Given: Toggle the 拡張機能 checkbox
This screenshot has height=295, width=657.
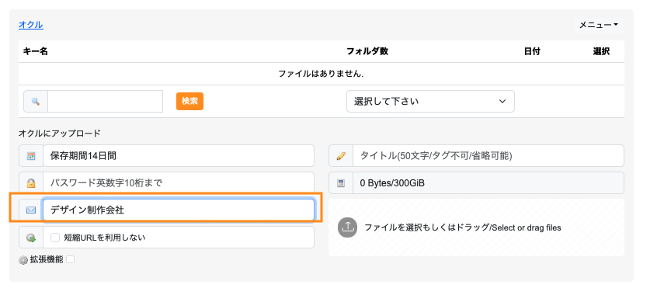Looking at the screenshot, I should click(71, 259).
